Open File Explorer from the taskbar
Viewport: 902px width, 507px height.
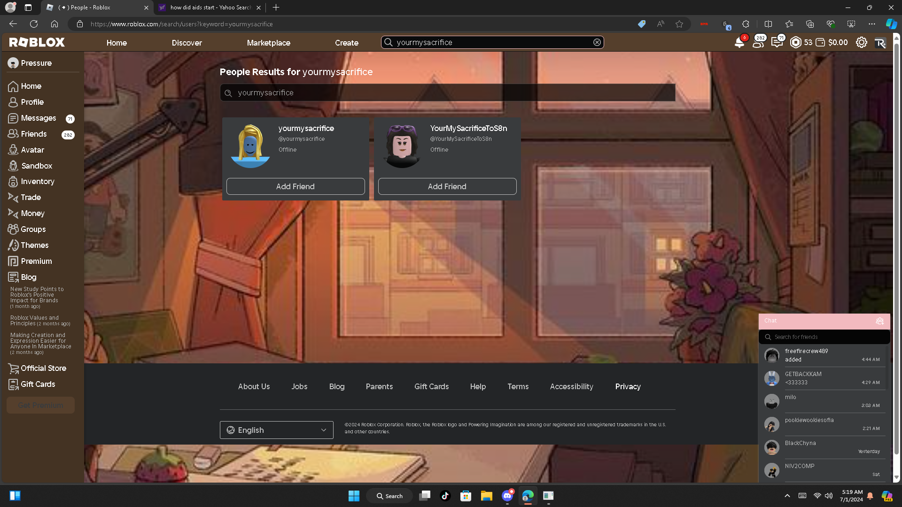[x=486, y=496]
